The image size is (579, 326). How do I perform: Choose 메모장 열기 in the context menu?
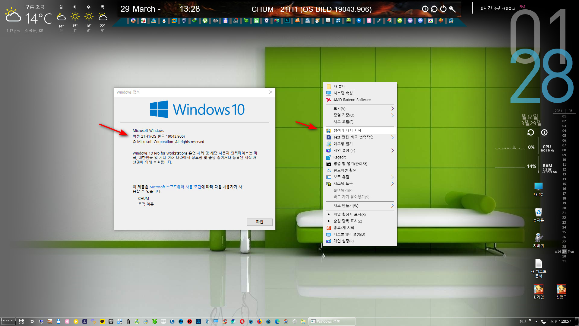click(360, 144)
